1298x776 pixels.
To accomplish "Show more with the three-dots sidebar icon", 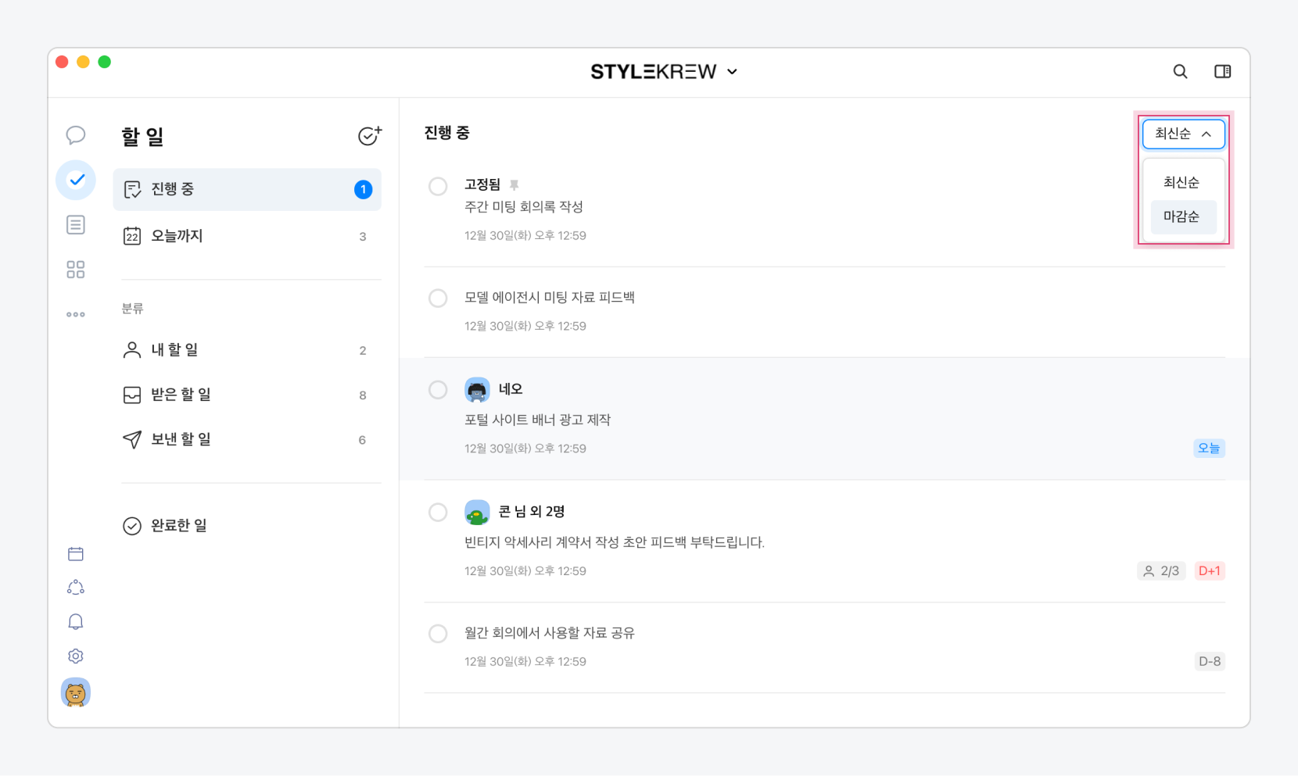I will click(76, 315).
